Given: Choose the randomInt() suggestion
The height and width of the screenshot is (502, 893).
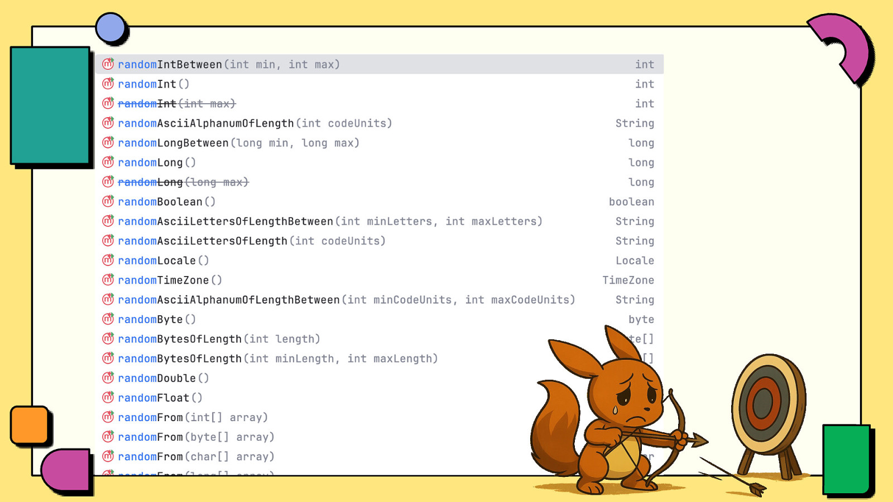Looking at the screenshot, I should click(x=380, y=84).
